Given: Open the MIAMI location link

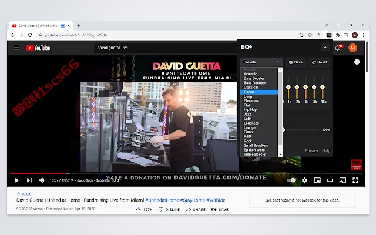Looking at the screenshot, I should pos(24,194).
